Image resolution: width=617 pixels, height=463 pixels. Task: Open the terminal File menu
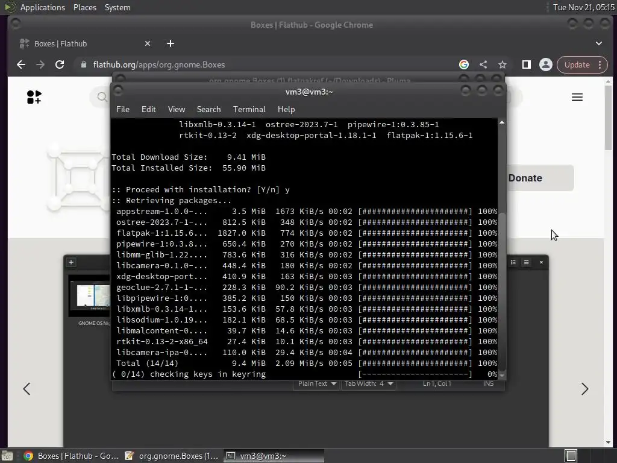[x=123, y=110]
